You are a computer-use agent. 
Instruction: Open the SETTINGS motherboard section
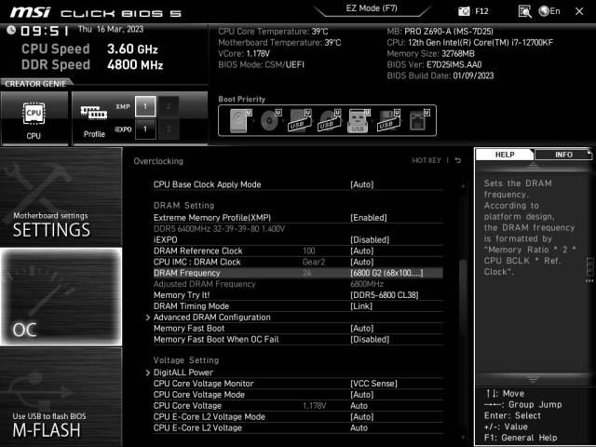[x=61, y=196]
